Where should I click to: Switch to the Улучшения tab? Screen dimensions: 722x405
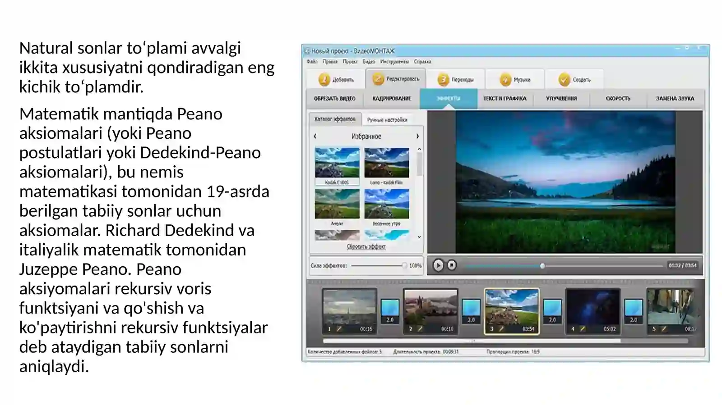coord(561,99)
